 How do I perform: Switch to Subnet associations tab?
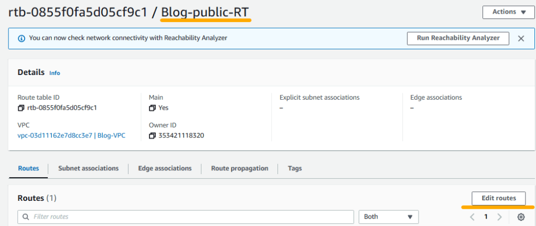coord(88,168)
